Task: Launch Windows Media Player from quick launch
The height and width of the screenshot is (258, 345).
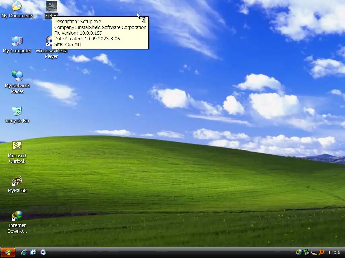Action: [43, 252]
